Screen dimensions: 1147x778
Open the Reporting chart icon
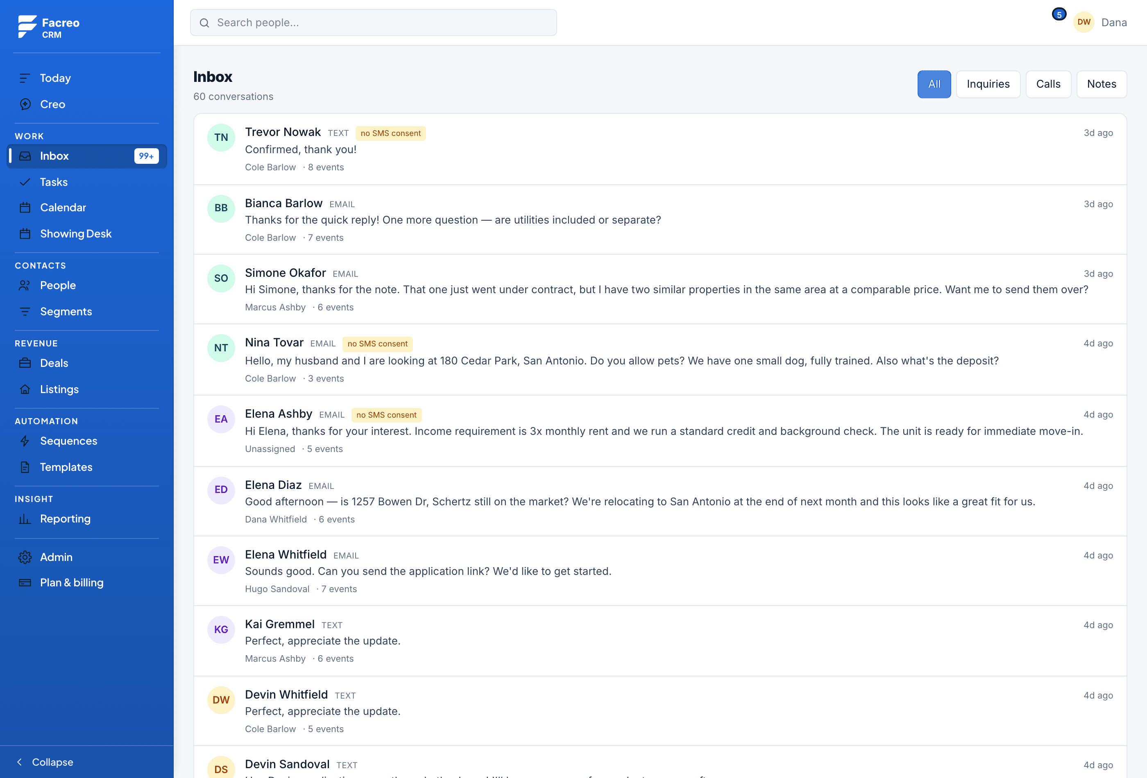click(25, 519)
